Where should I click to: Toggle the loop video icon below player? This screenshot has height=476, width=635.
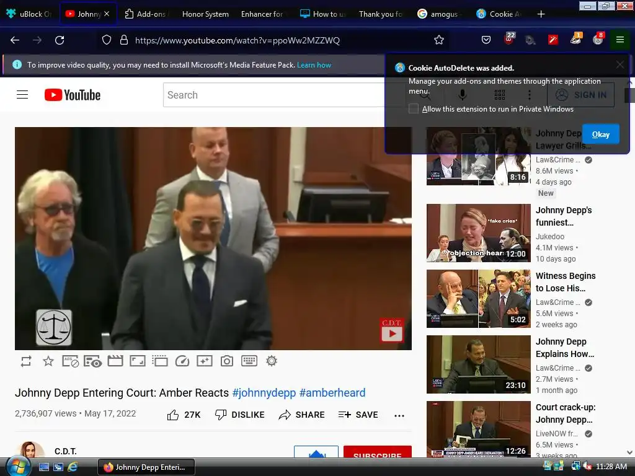point(26,361)
